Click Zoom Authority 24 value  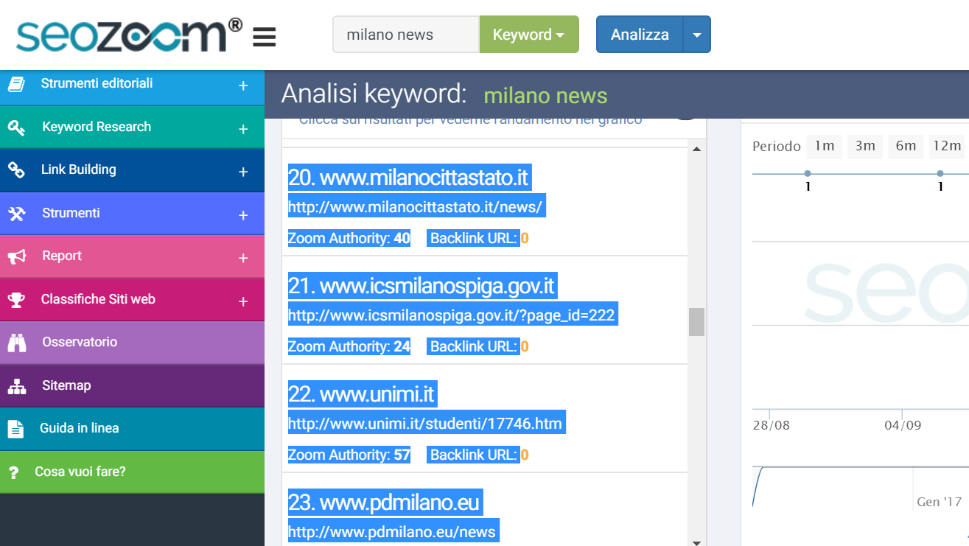[x=402, y=347]
